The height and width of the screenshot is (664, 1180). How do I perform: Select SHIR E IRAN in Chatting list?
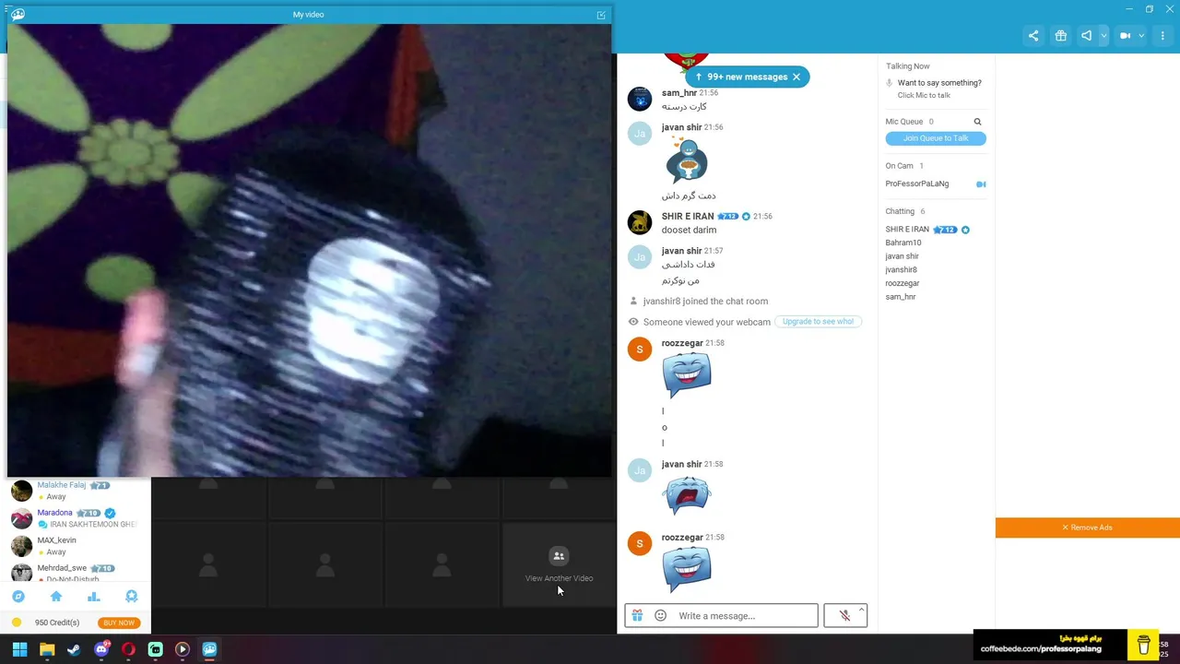(907, 229)
